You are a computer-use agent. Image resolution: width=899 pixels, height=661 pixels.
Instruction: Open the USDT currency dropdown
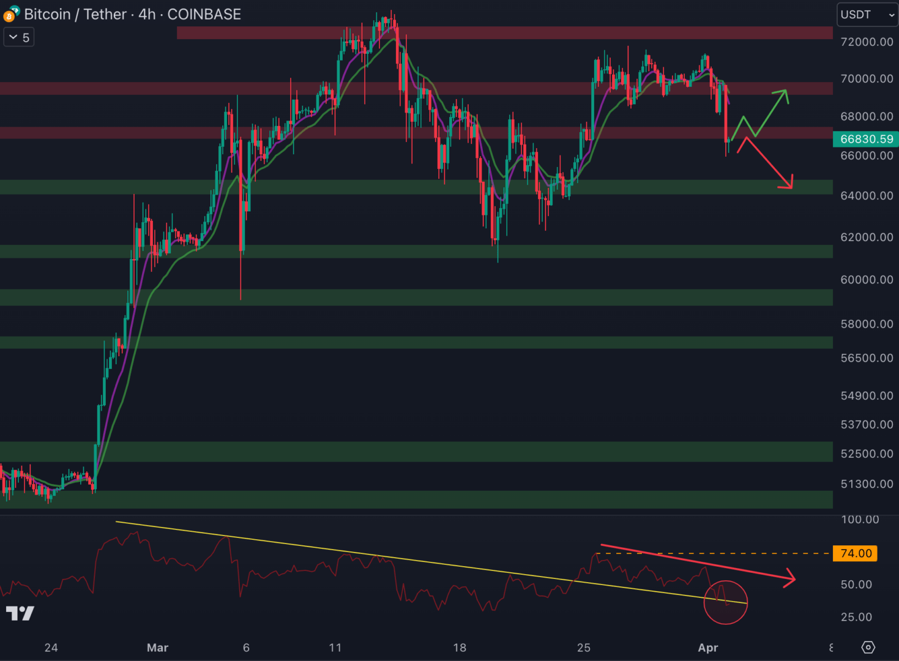[867, 15]
